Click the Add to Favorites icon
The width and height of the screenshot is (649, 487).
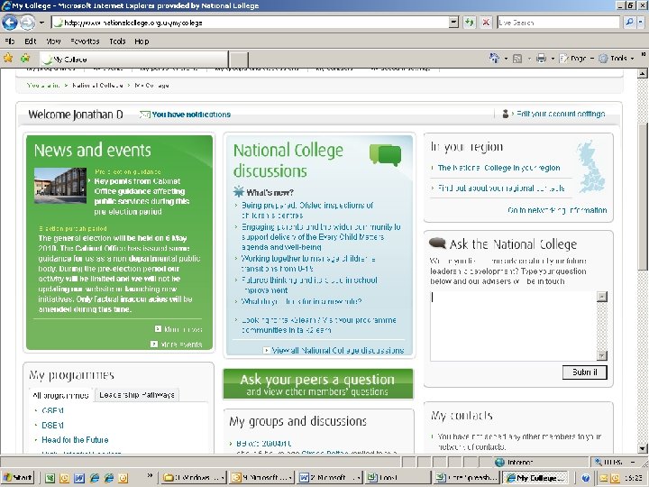pyautogui.click(x=25, y=58)
